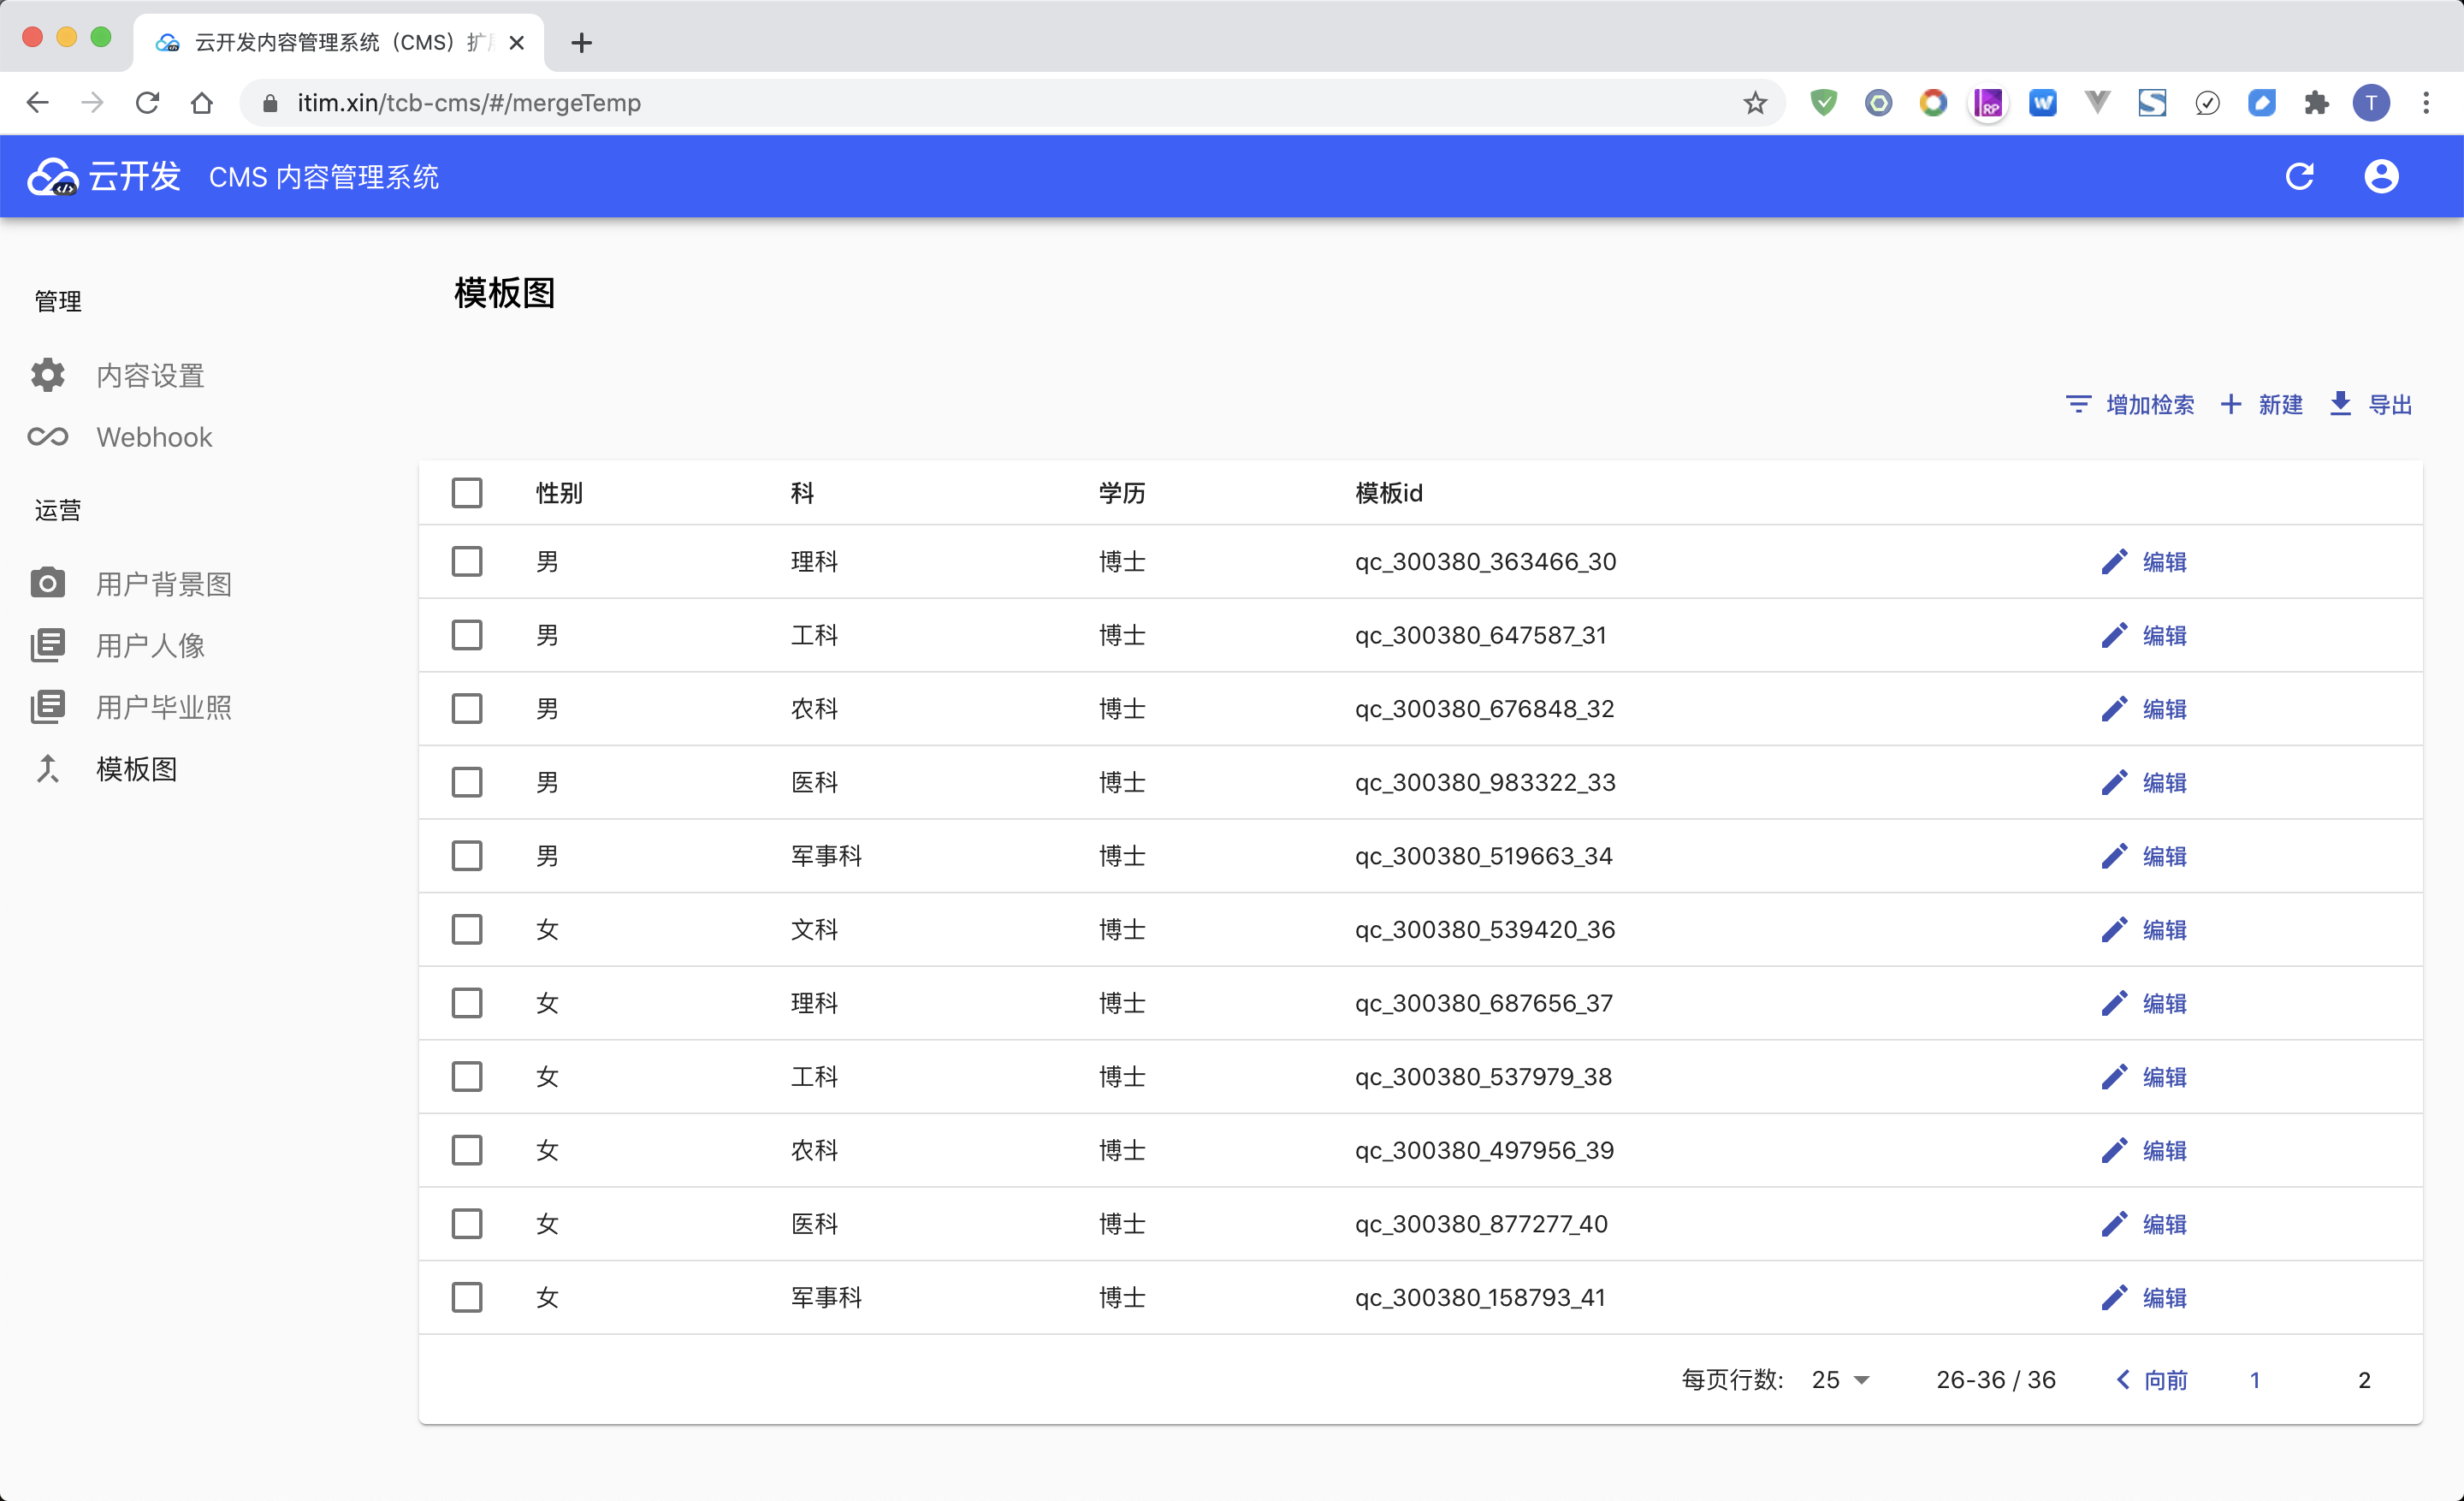Click 新建 to create a template

click(2262, 404)
